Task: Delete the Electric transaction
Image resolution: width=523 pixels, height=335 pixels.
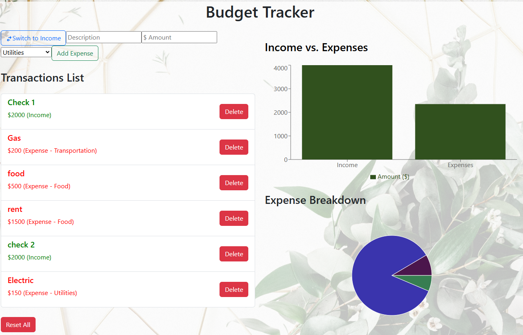Action: click(x=234, y=289)
